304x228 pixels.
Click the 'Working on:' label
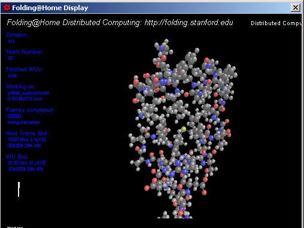pos(20,87)
